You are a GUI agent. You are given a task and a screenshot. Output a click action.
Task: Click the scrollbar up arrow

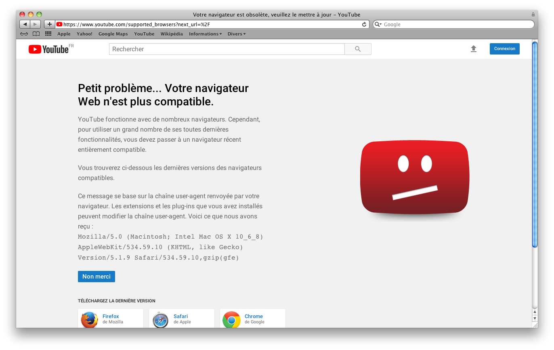(x=535, y=312)
